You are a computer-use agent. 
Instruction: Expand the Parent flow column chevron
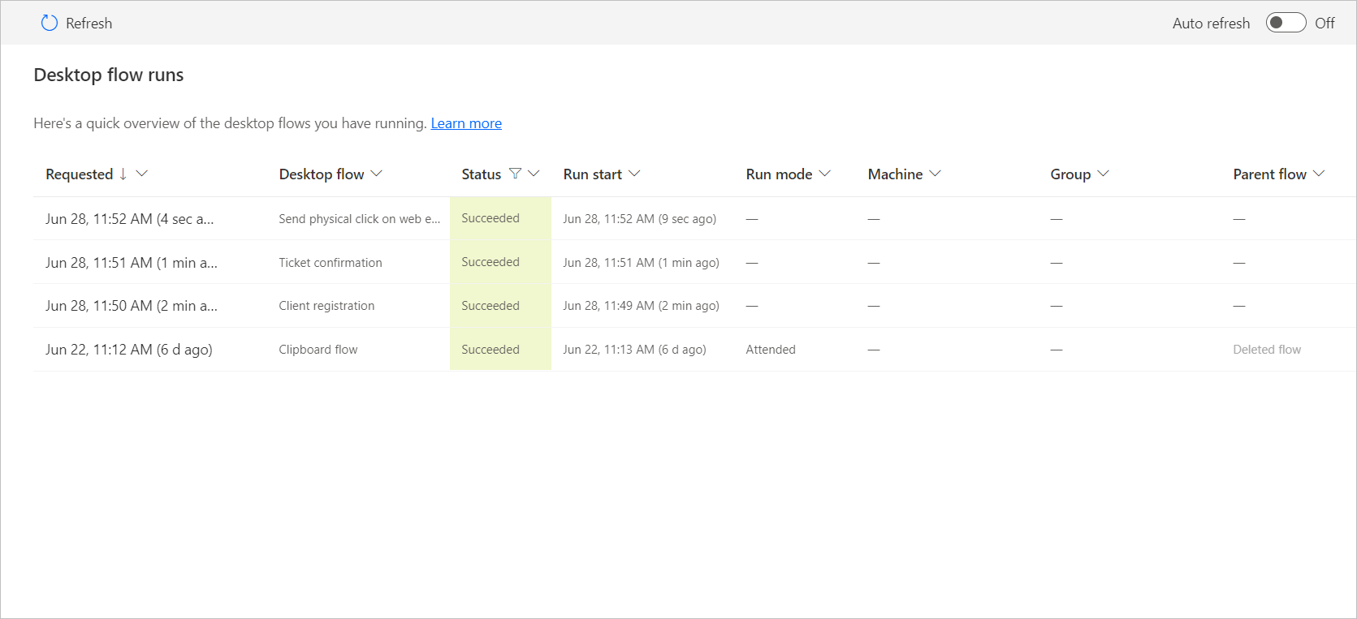tap(1319, 174)
